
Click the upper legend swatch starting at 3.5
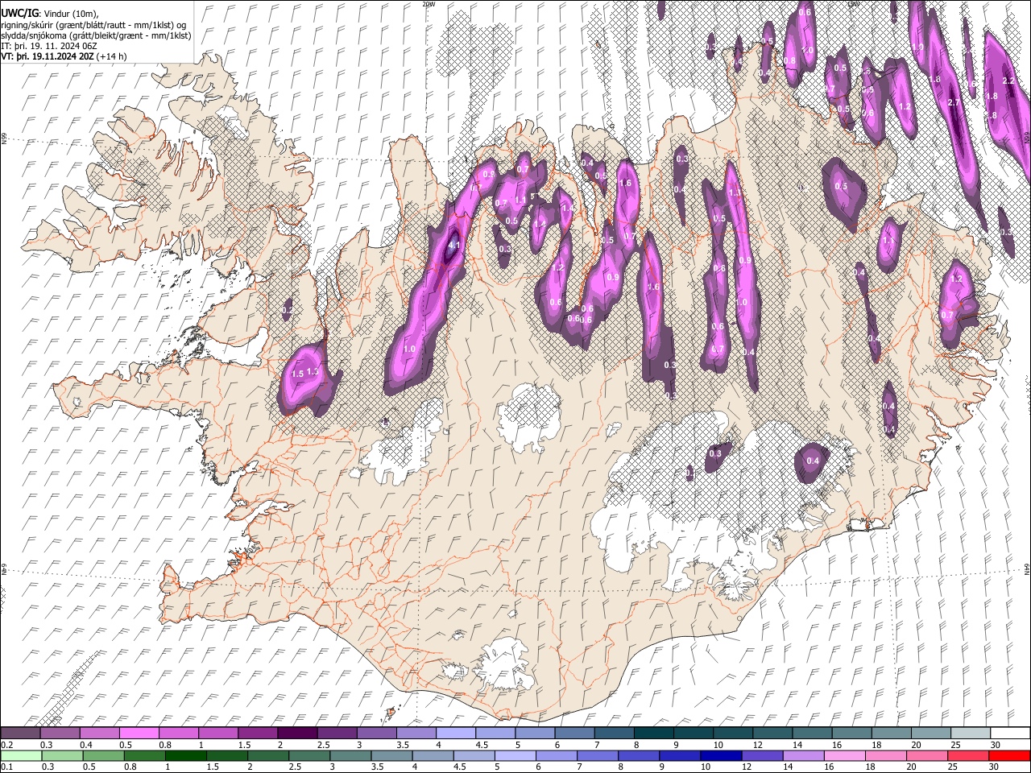click(x=415, y=734)
